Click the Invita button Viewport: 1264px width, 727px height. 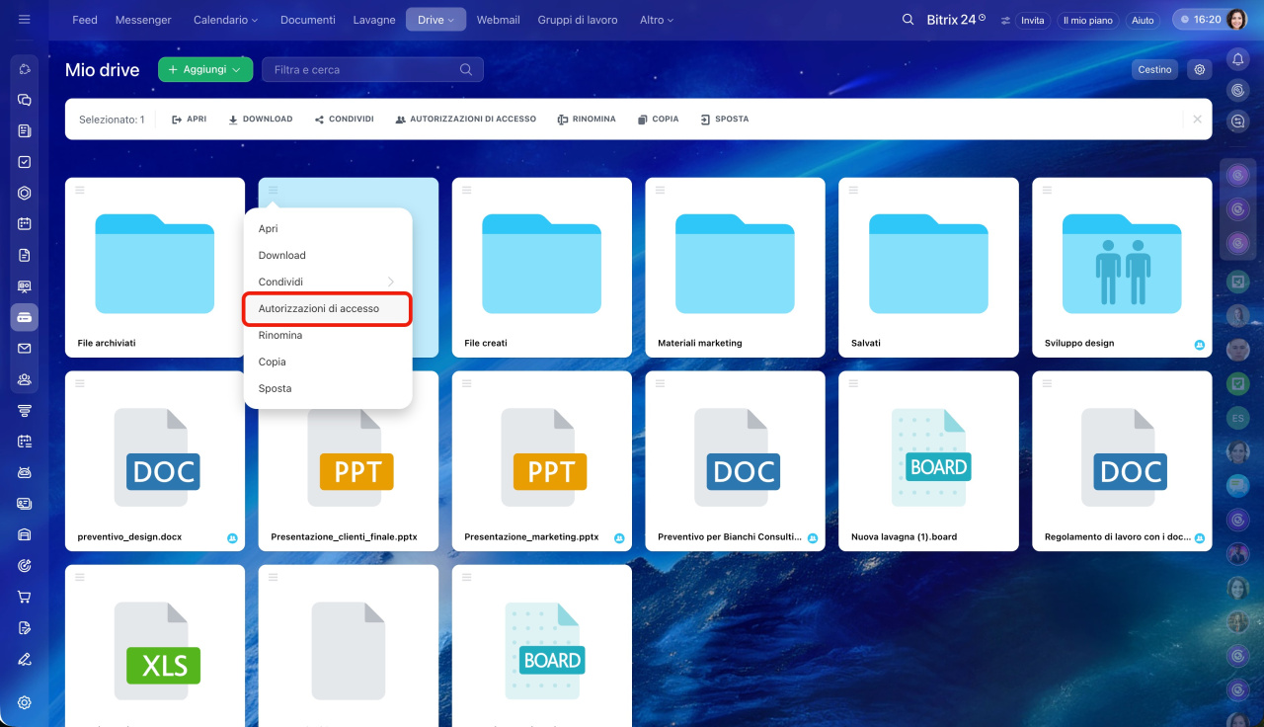point(1033,20)
